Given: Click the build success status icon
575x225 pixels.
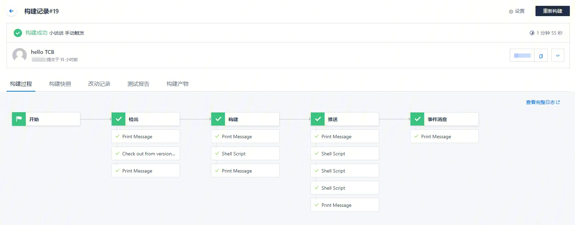Looking at the screenshot, I should pyautogui.click(x=18, y=33).
